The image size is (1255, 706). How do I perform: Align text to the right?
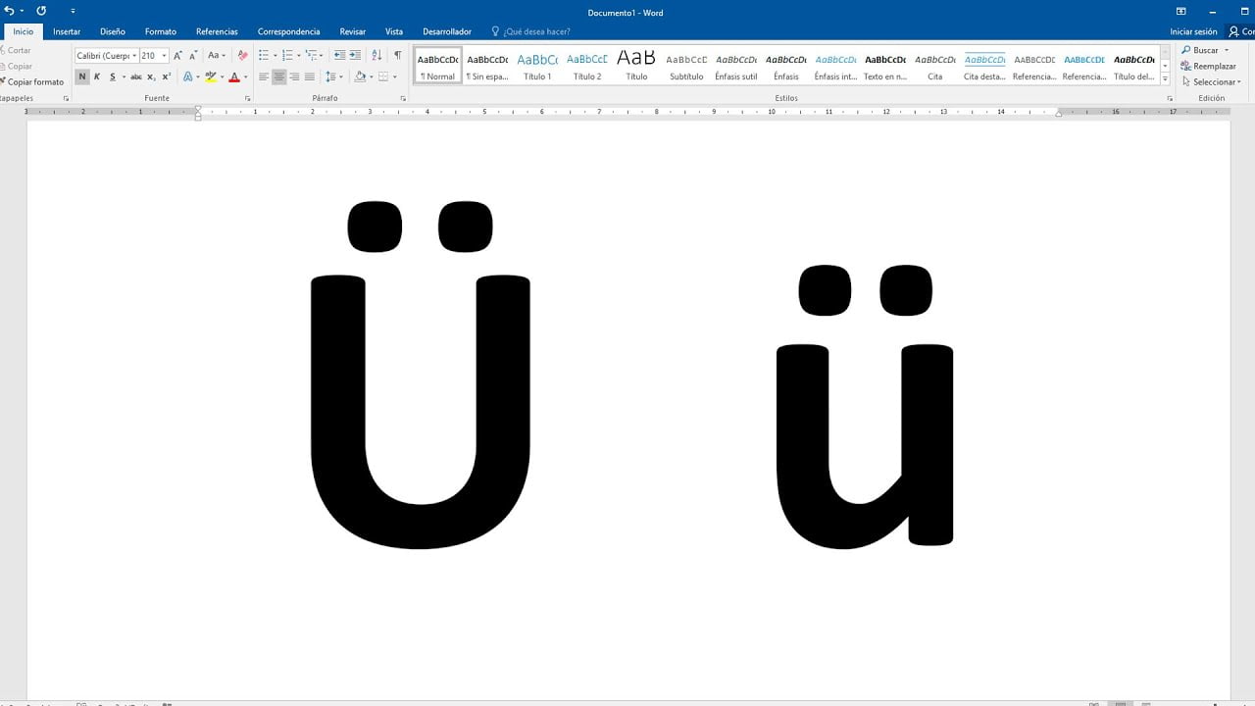pos(294,76)
